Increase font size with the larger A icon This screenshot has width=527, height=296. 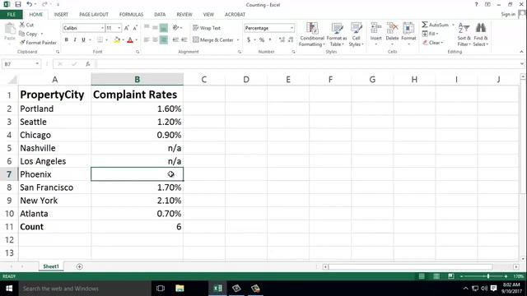pos(127,28)
